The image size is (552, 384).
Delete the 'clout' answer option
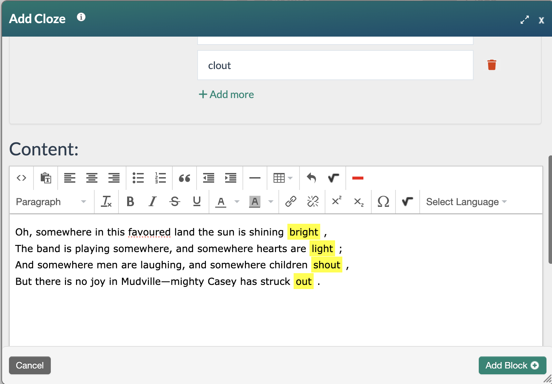coord(492,65)
